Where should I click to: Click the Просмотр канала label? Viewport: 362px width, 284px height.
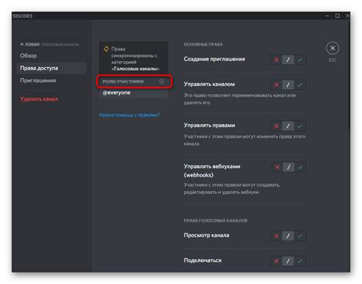click(x=206, y=235)
